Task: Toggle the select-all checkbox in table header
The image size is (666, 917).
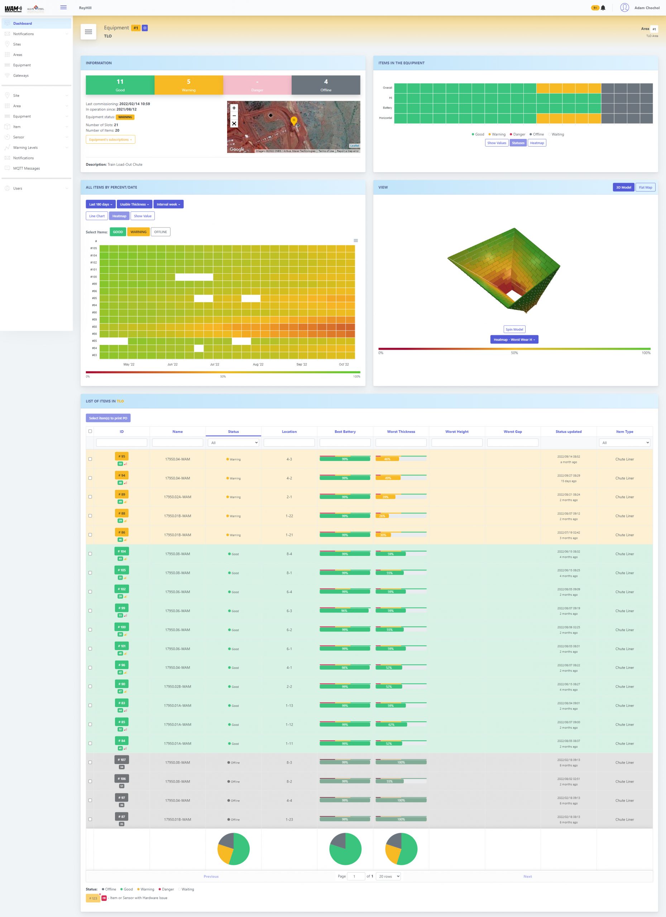Action: (90, 431)
